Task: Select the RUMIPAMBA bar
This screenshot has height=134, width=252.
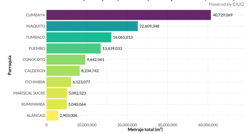Action: click(x=56, y=104)
